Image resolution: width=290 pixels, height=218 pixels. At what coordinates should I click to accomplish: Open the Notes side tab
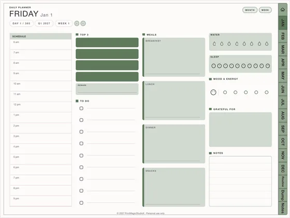(283, 208)
